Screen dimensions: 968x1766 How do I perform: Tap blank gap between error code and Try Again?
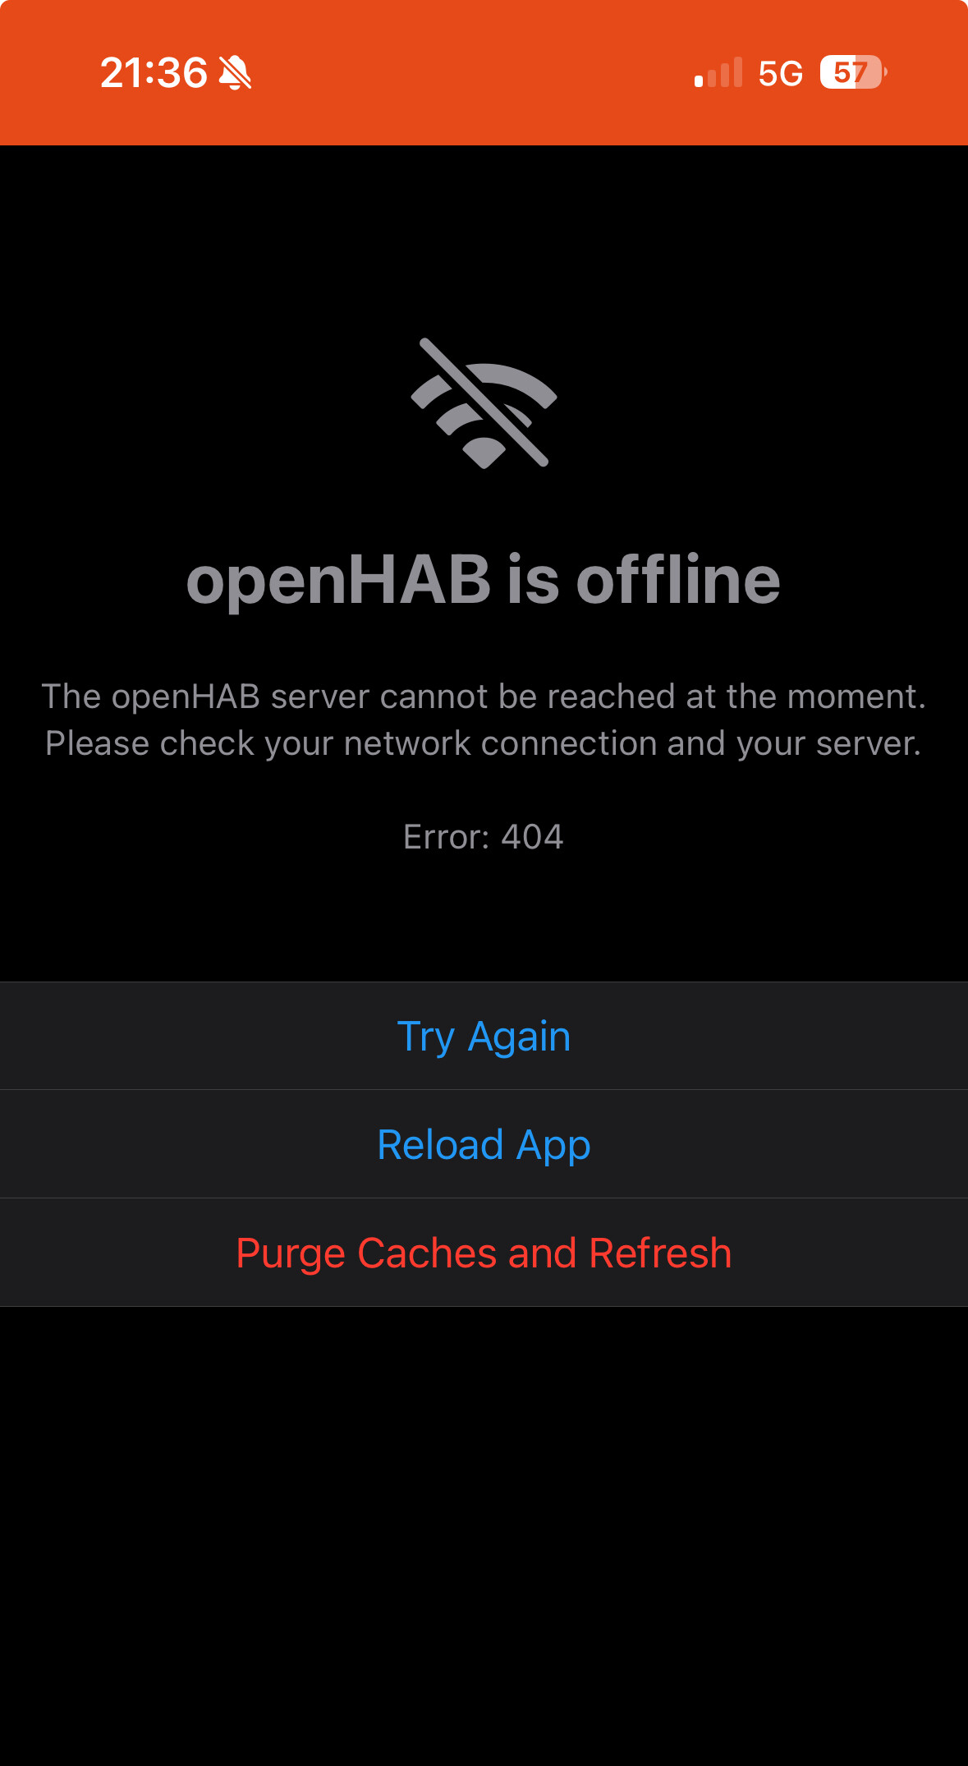484,918
